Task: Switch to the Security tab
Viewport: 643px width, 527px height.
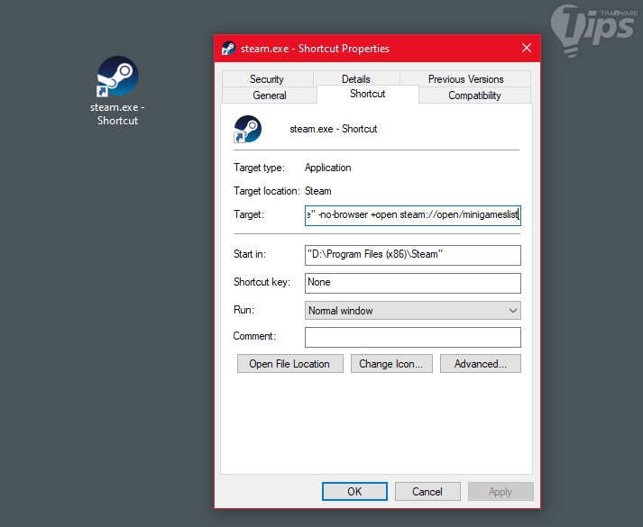Action: pos(267,78)
